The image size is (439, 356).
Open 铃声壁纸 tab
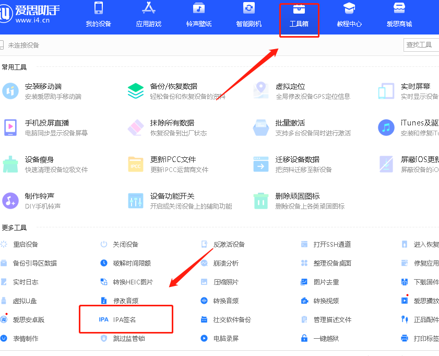199,15
